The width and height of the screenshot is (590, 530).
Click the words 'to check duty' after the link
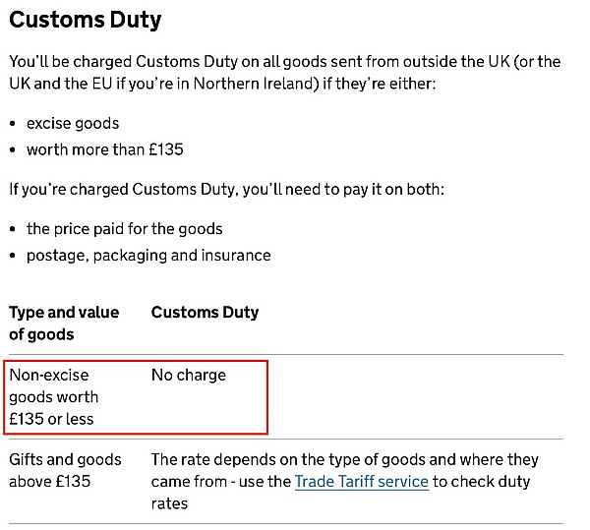[x=481, y=482]
